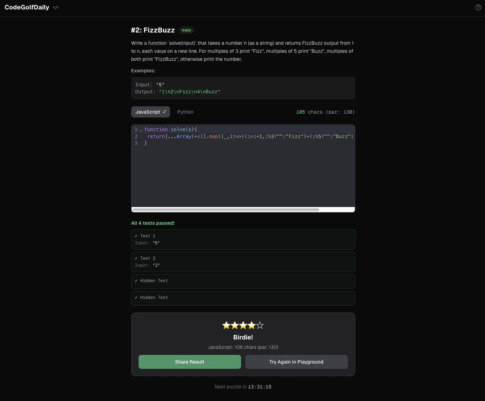Click the checkmark on the first Hidden Test
Screen dimensions: 485x401
[x=136, y=281]
